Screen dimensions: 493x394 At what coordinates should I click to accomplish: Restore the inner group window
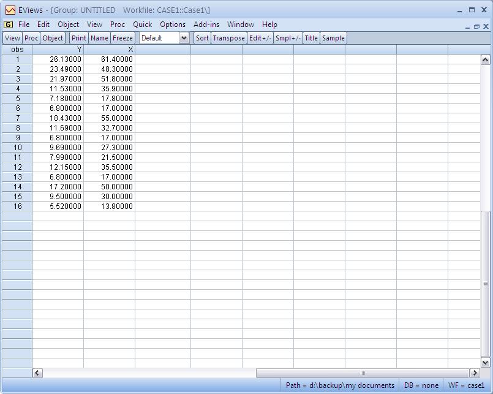click(476, 26)
